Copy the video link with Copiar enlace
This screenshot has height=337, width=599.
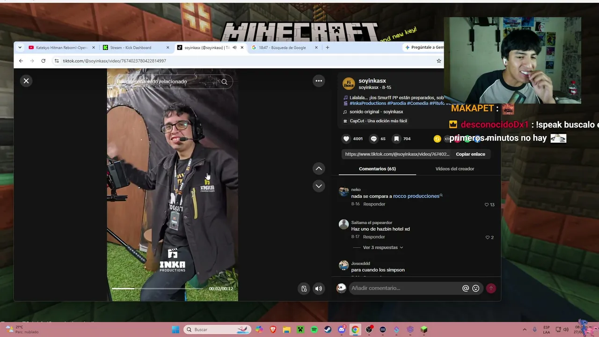[470, 154]
